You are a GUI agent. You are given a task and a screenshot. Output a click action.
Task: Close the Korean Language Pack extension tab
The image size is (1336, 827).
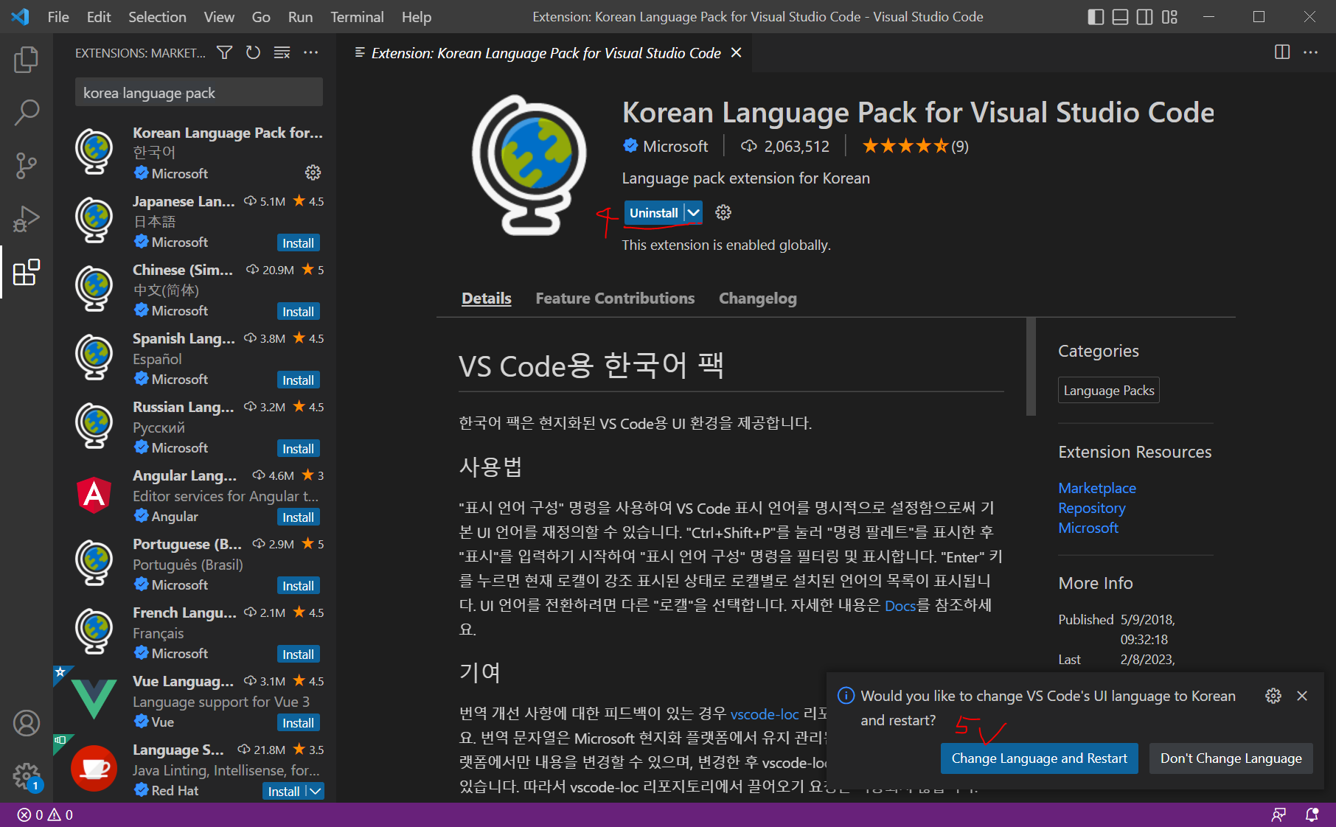pos(736,52)
